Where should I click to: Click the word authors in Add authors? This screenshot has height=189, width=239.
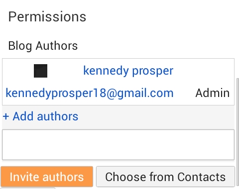(x=57, y=116)
